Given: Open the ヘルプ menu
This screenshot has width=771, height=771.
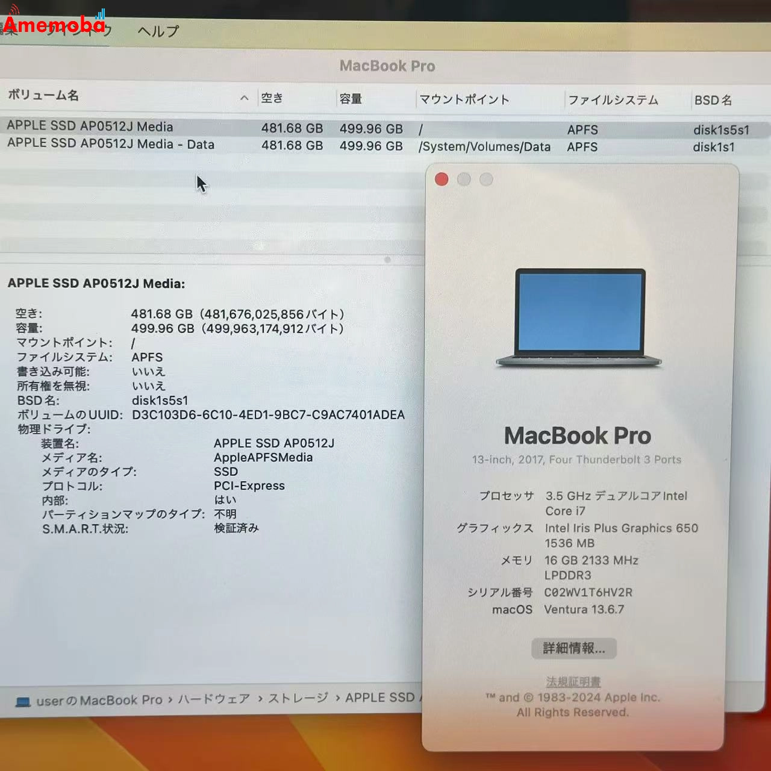Looking at the screenshot, I should (158, 31).
